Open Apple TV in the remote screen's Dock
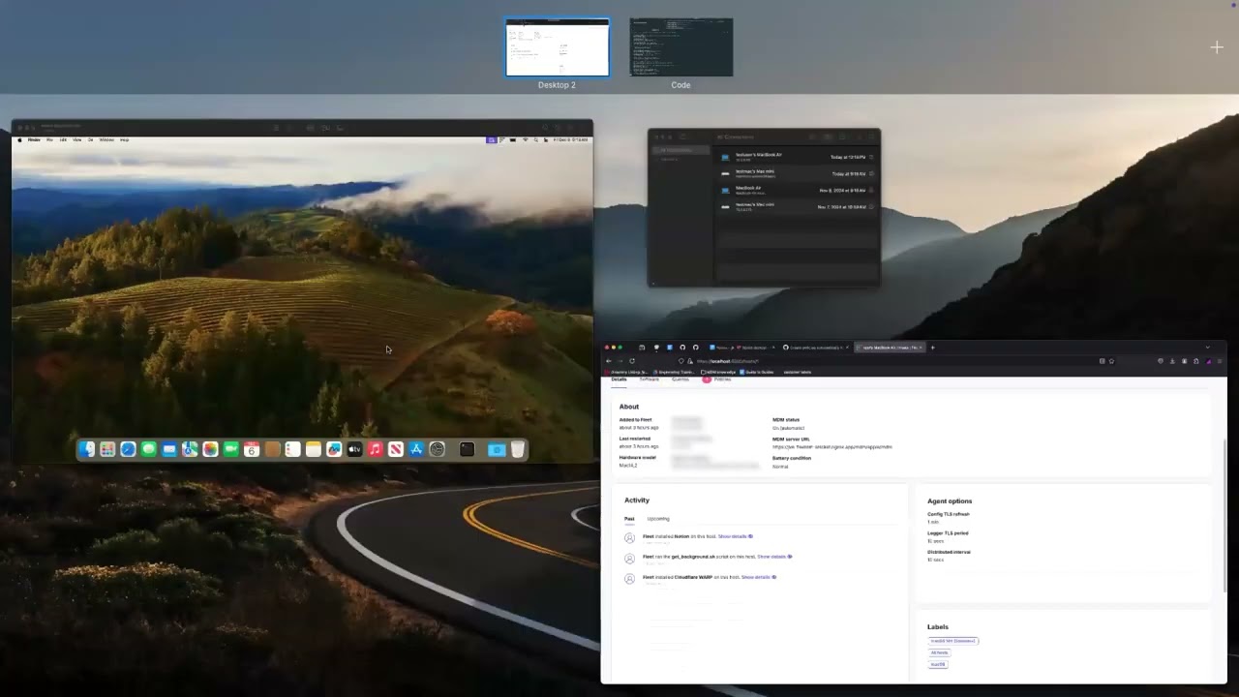The image size is (1239, 697). coord(354,449)
